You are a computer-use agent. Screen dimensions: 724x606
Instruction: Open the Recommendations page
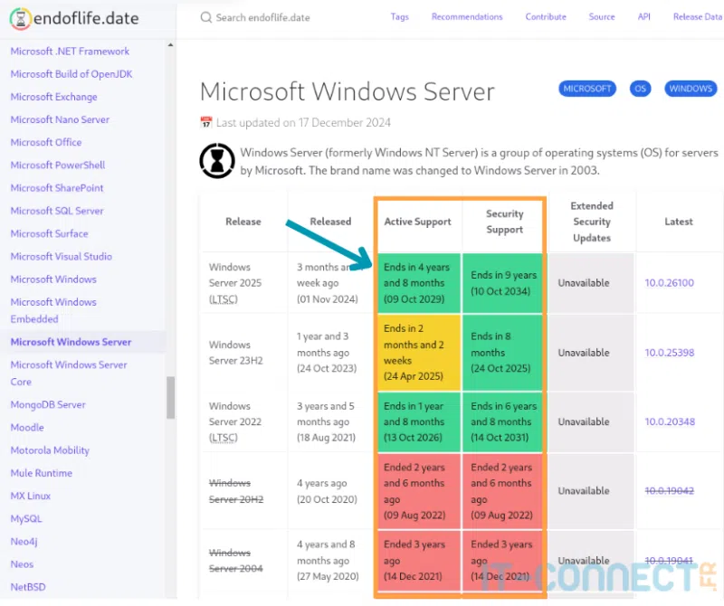[x=467, y=16]
